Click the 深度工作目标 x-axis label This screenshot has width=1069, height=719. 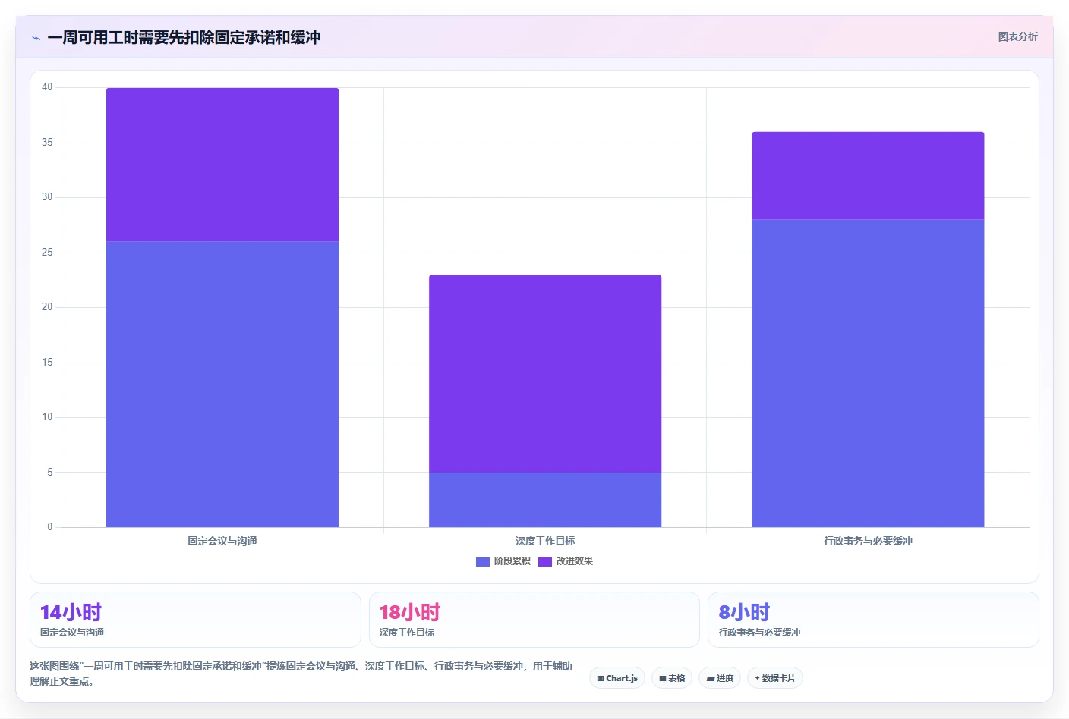click(x=545, y=541)
